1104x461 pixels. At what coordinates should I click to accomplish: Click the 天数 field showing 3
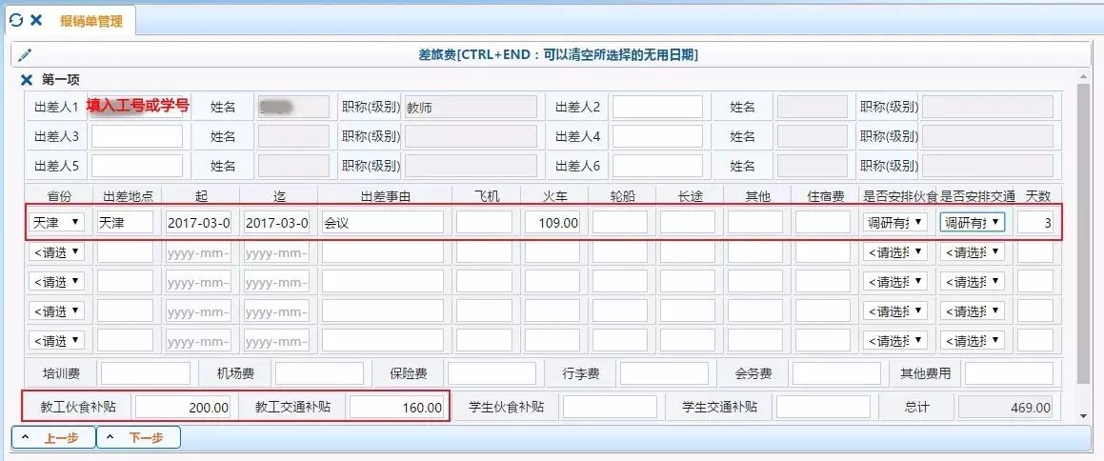[x=1035, y=223]
